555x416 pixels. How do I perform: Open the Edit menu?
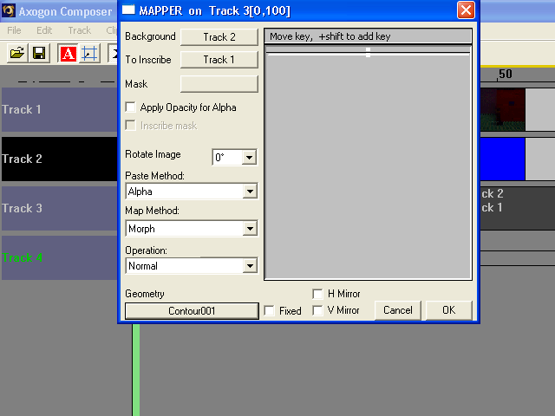pos(44,30)
